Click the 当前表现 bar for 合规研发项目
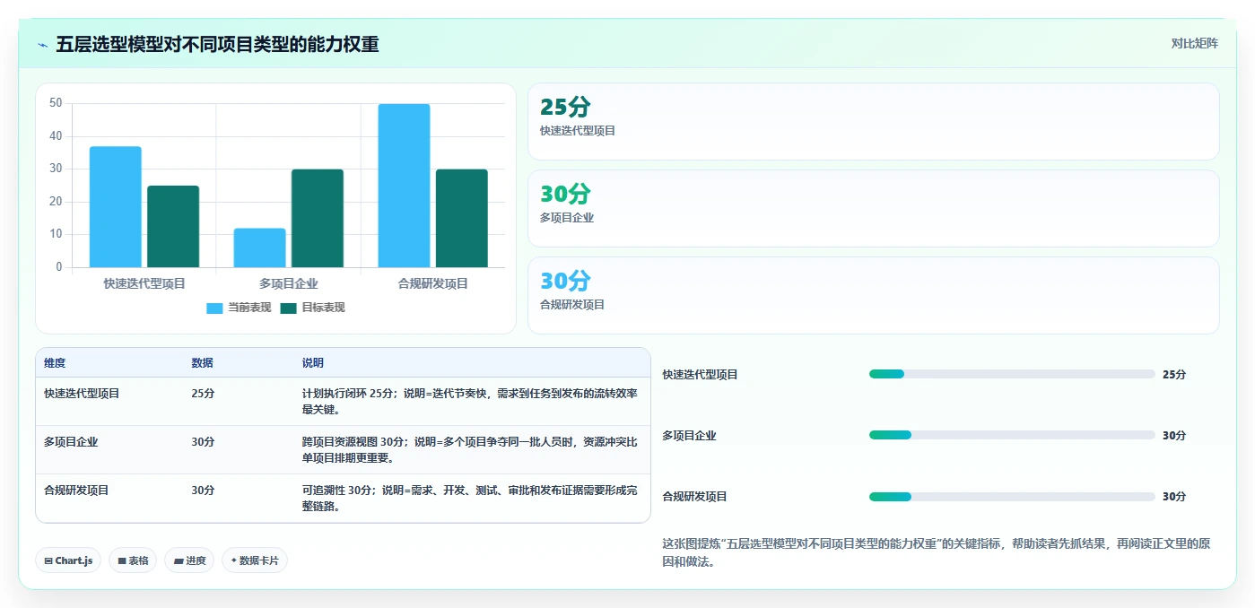The width and height of the screenshot is (1255, 608). click(x=404, y=186)
